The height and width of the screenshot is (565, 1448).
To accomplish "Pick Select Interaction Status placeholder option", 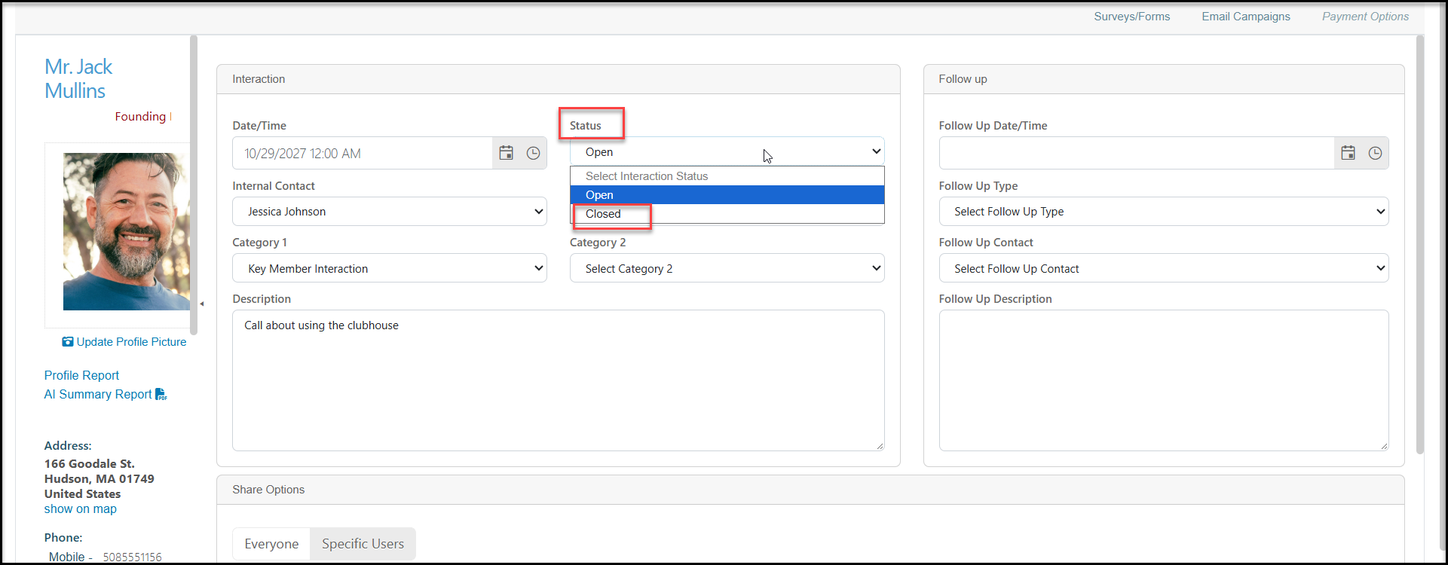I will [x=727, y=176].
